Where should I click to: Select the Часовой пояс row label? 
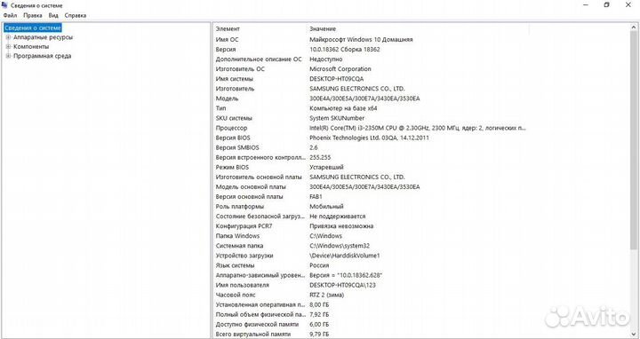click(x=236, y=295)
